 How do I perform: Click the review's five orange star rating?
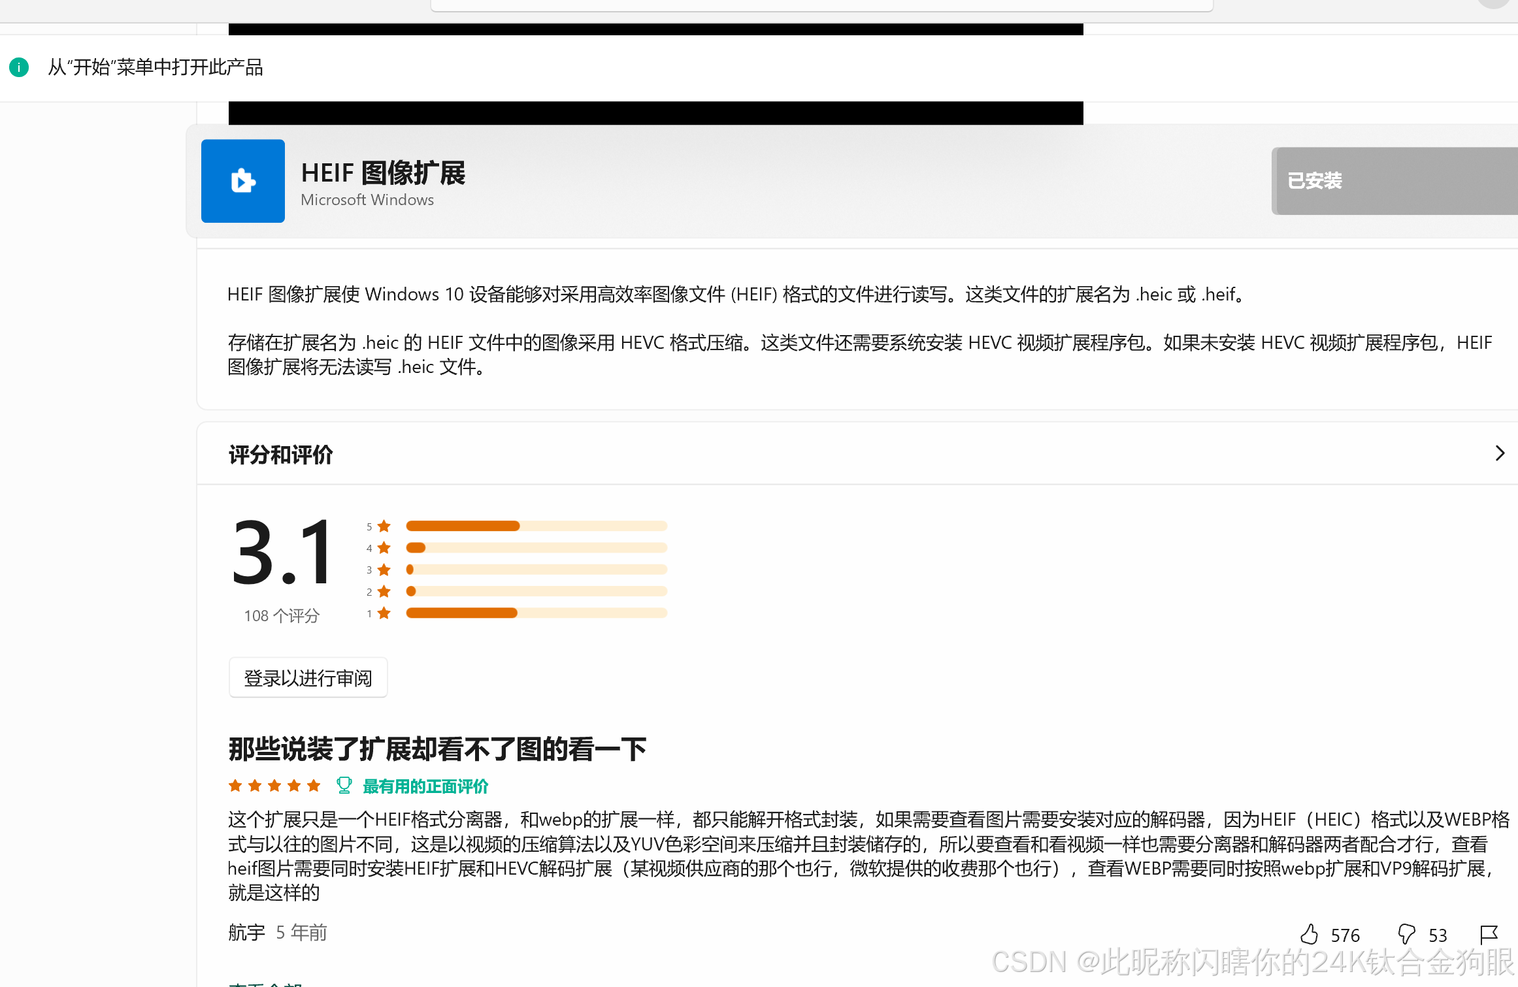(274, 786)
